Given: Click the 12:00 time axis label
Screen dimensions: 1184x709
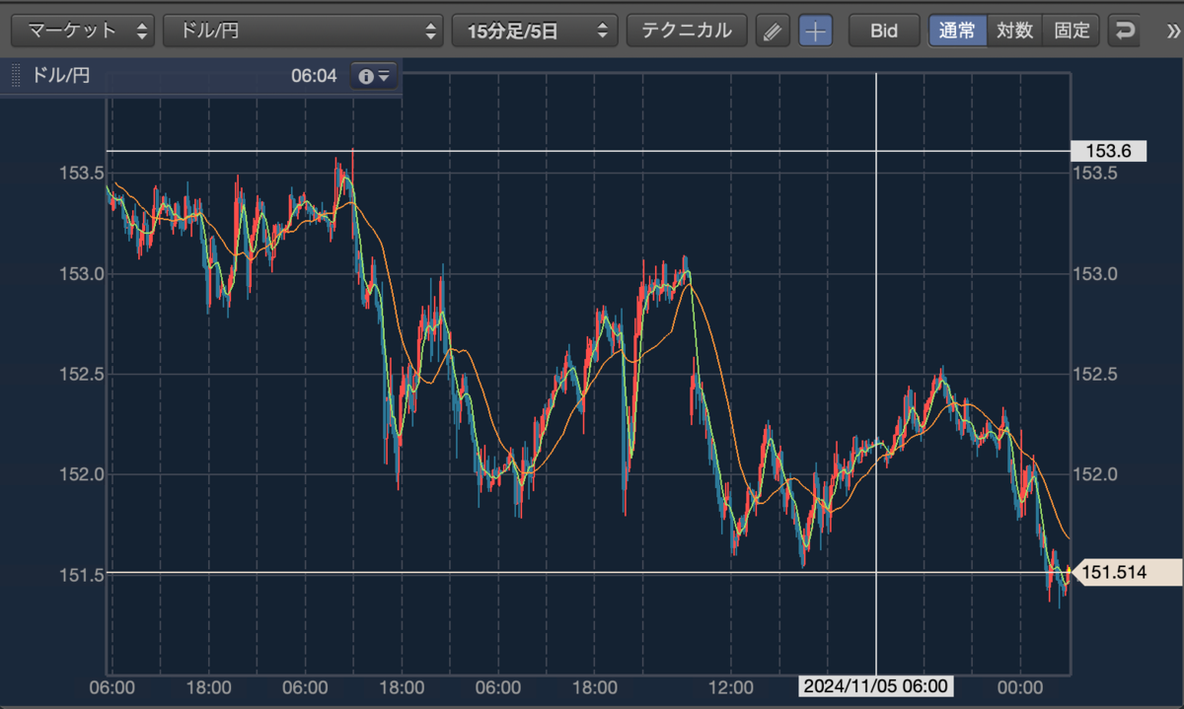Looking at the screenshot, I should click(x=731, y=686).
